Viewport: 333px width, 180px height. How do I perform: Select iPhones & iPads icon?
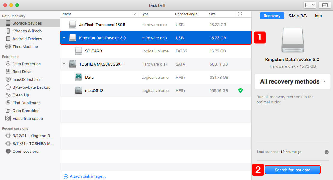click(8, 31)
